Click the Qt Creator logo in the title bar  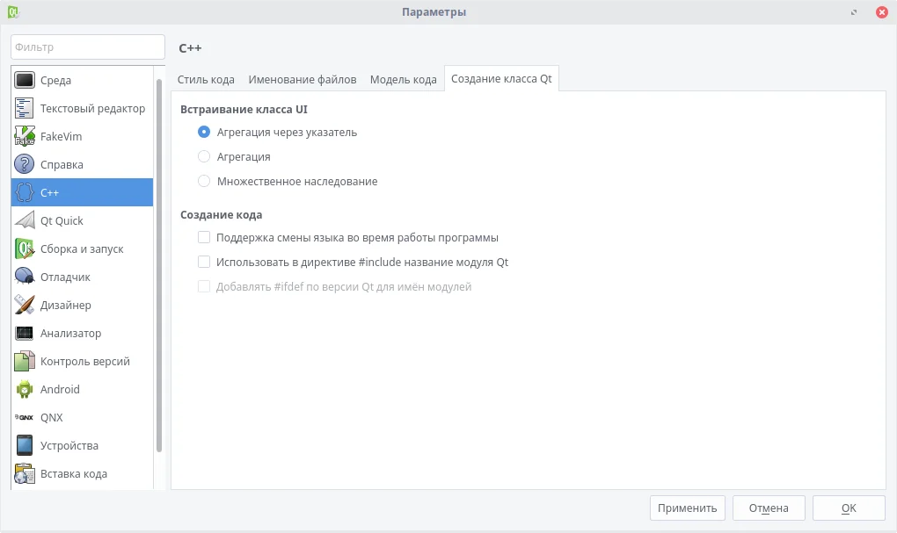pyautogui.click(x=13, y=12)
